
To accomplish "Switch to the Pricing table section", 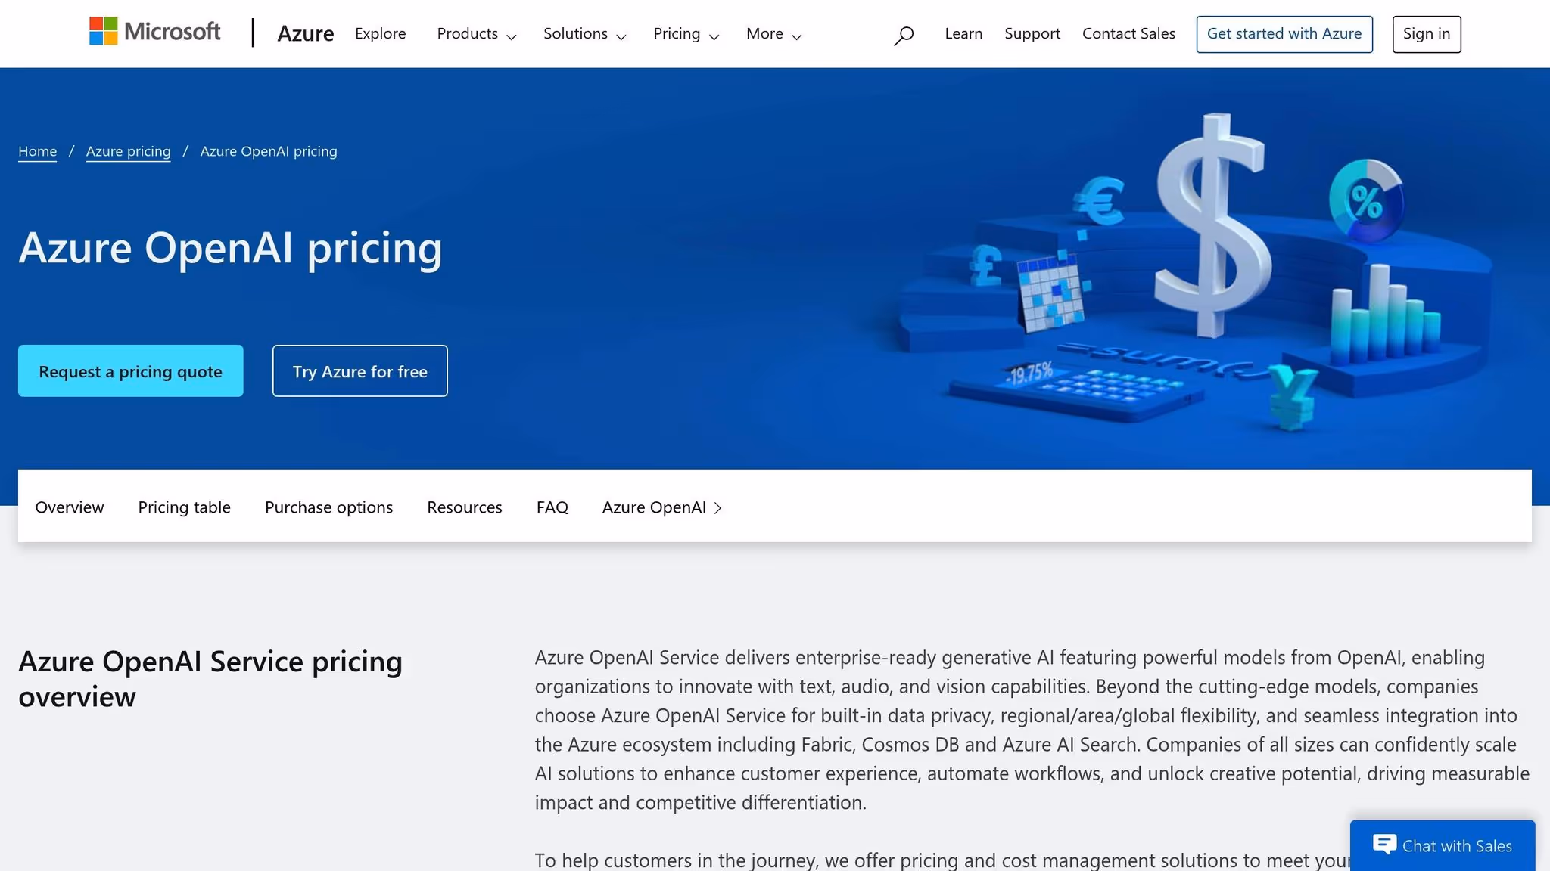I will pos(183,507).
